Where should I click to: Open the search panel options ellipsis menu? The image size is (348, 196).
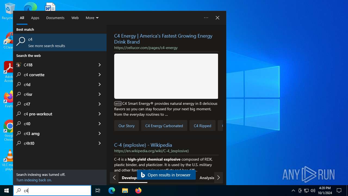tap(206, 18)
